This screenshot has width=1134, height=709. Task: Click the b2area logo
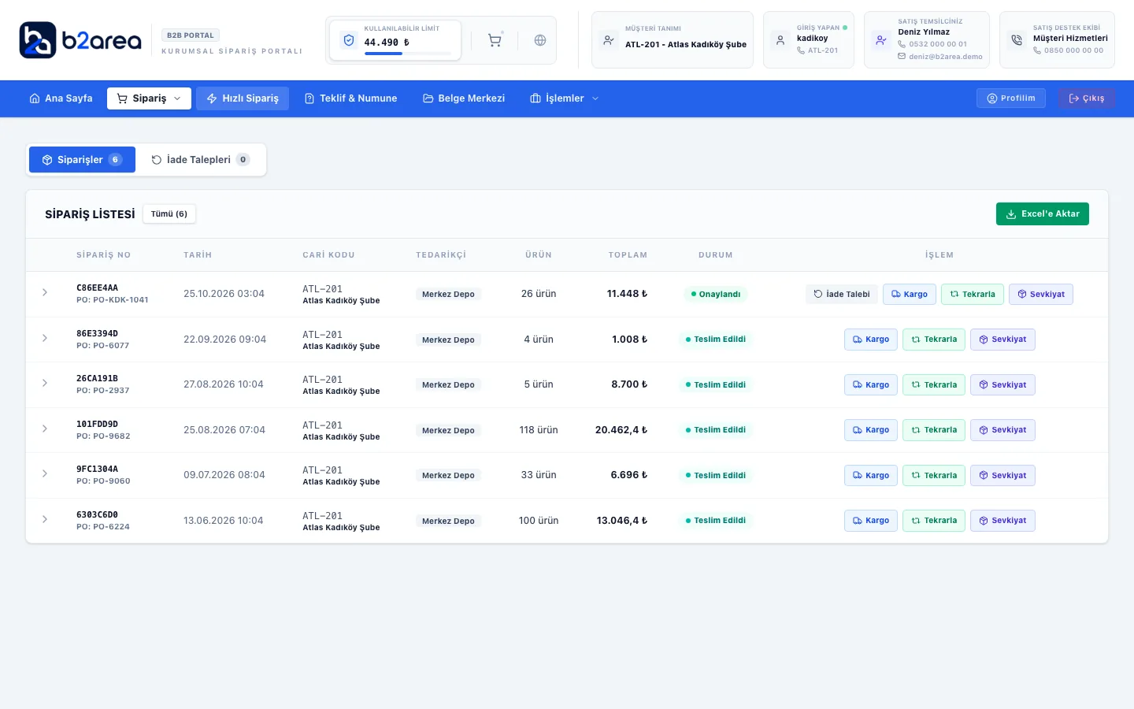point(80,40)
